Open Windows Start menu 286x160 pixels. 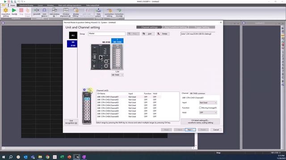click(4, 157)
